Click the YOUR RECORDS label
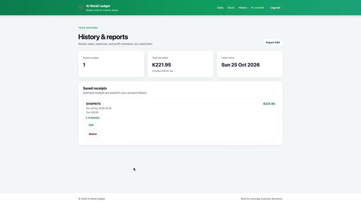The image size is (361, 203). click(x=88, y=28)
